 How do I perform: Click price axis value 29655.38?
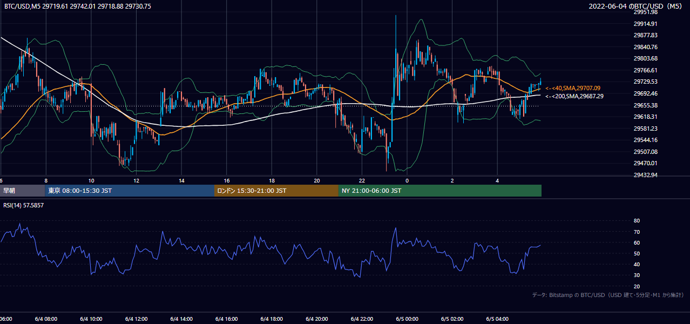point(645,105)
